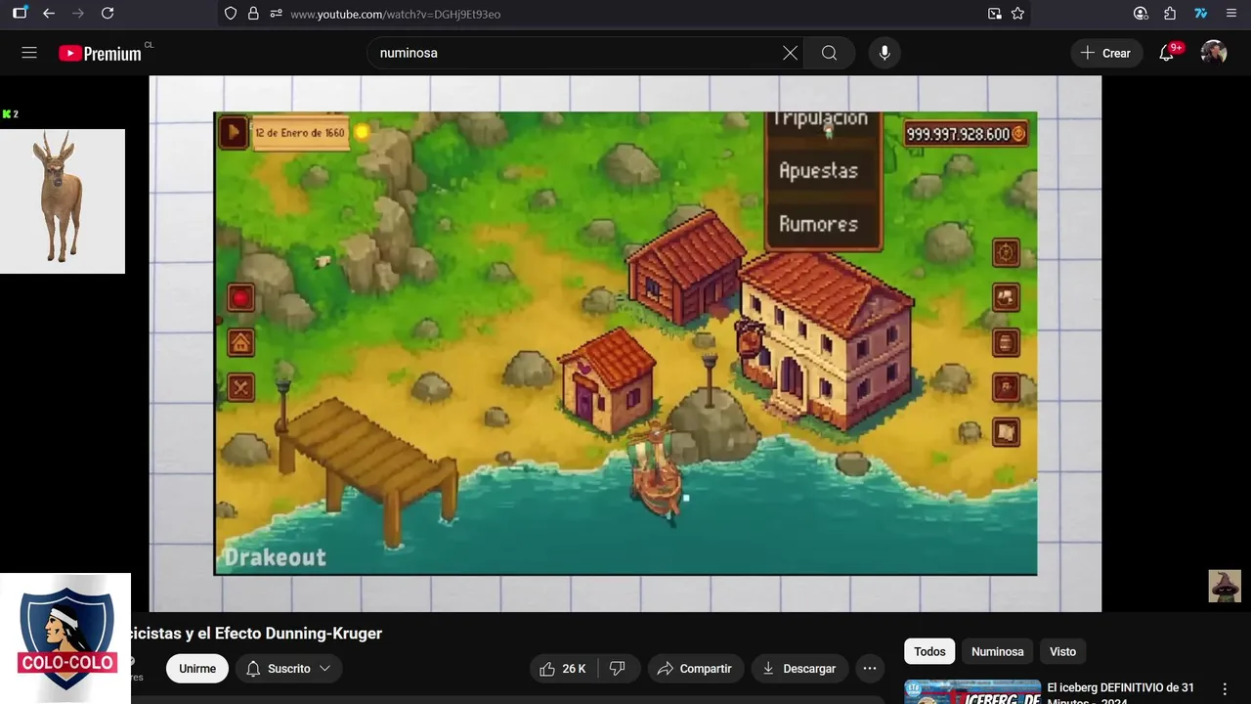Screen dimensions: 1251x704
Task: Click the barrel icon in game
Action: tap(1006, 342)
